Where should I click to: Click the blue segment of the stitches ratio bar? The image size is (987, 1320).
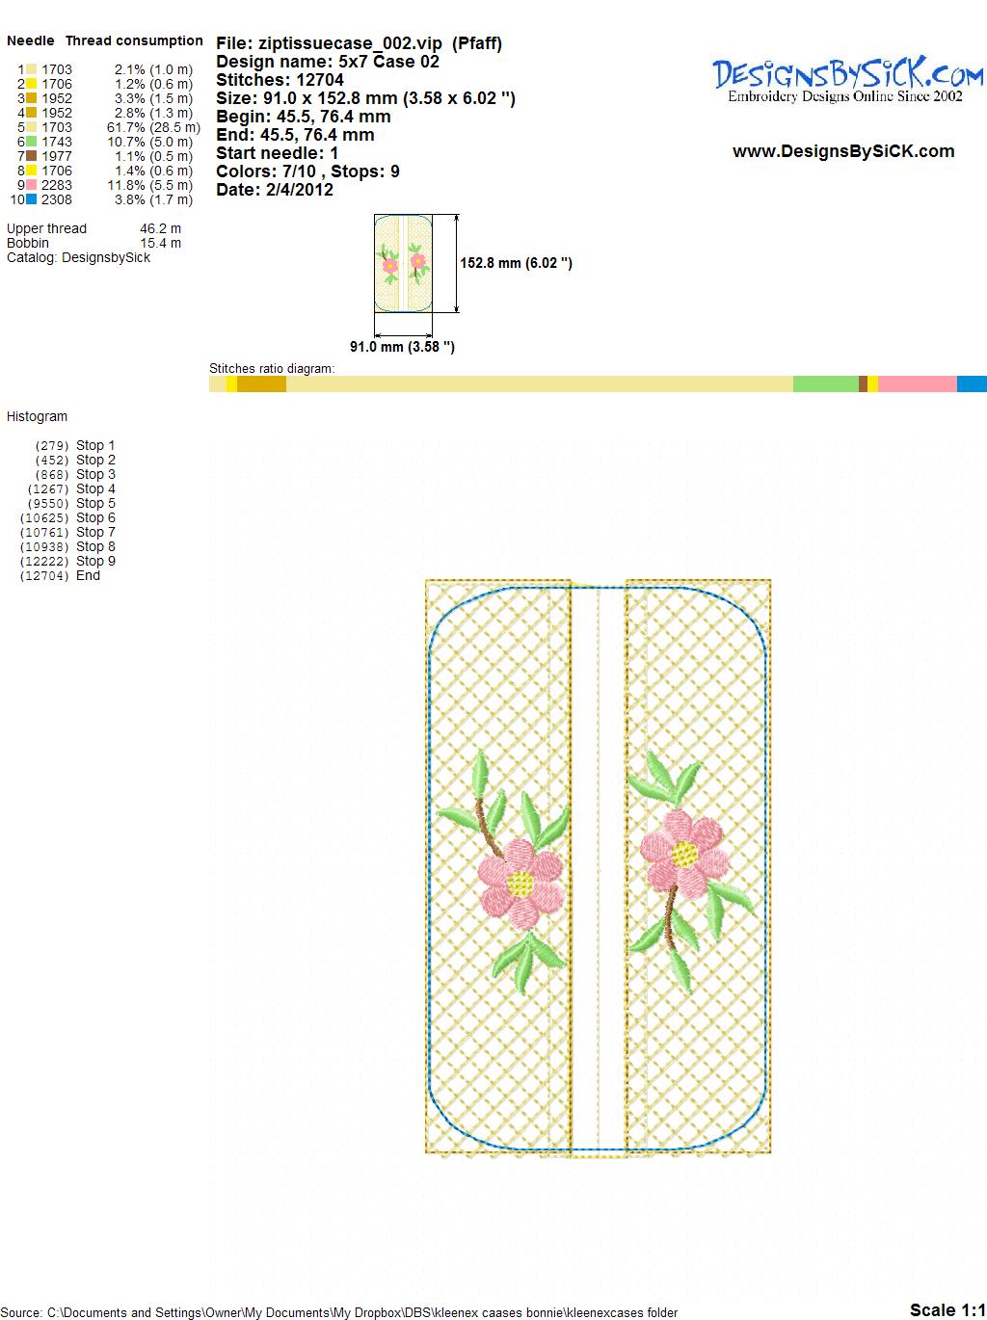tap(972, 384)
